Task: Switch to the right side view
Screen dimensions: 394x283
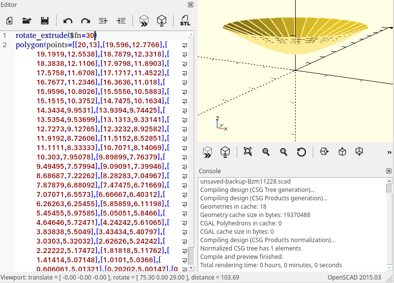Action: [324, 152]
